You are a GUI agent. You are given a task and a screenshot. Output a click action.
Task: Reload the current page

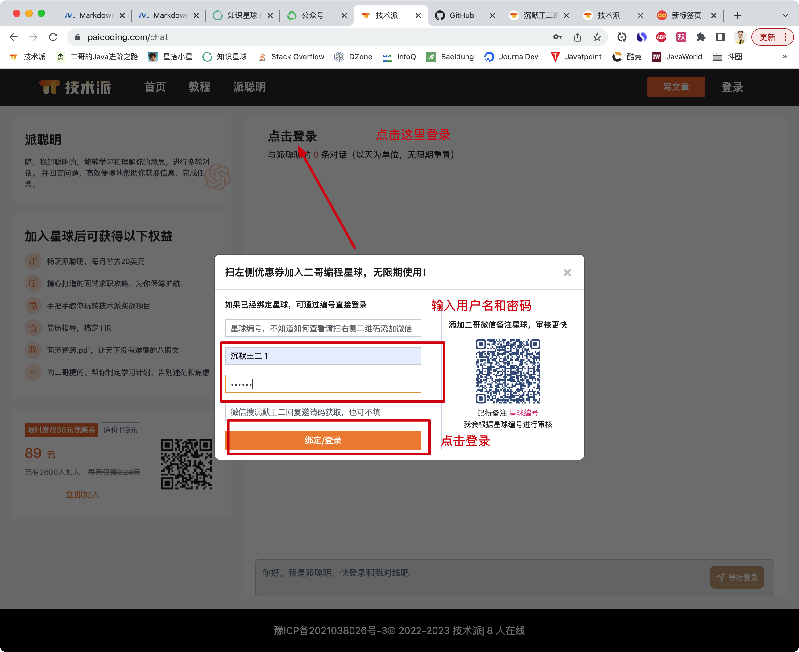click(x=53, y=37)
